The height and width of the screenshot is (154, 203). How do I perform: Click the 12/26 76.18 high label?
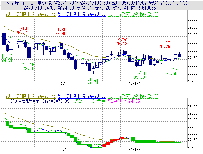(121, 42)
